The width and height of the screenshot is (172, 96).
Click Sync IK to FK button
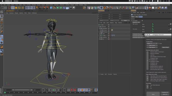(136, 22)
